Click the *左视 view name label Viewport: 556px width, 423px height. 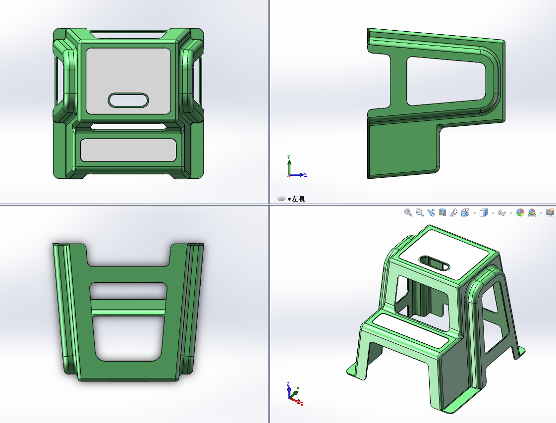pos(296,199)
